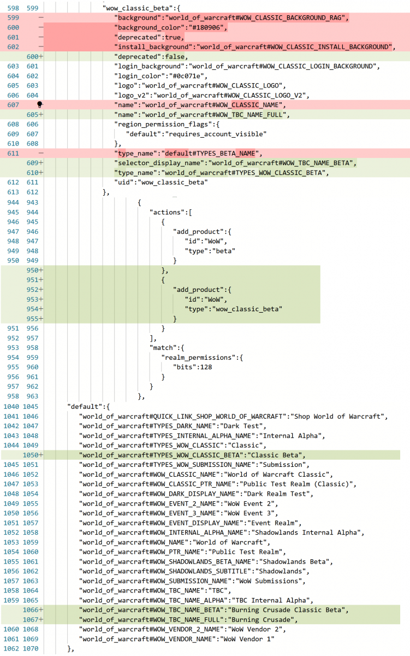Click the added "deprecated":false line

[x=151, y=57]
